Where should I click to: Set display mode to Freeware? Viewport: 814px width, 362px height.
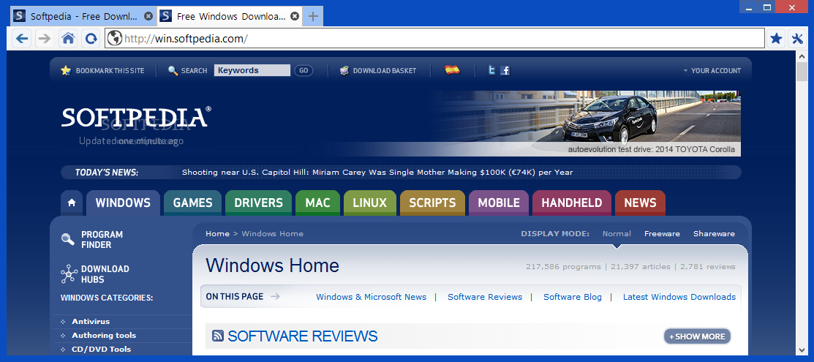[x=662, y=234]
